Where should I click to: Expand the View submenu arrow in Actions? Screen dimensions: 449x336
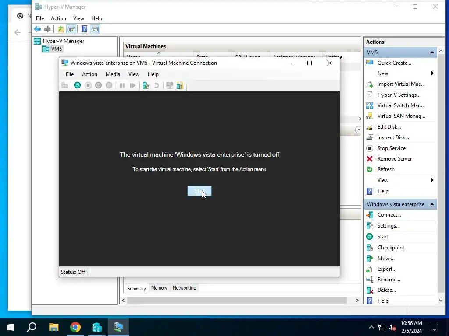[x=432, y=180]
